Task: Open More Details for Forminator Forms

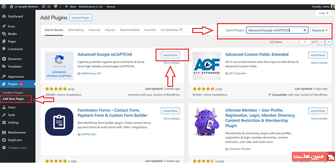Action: coord(172,119)
